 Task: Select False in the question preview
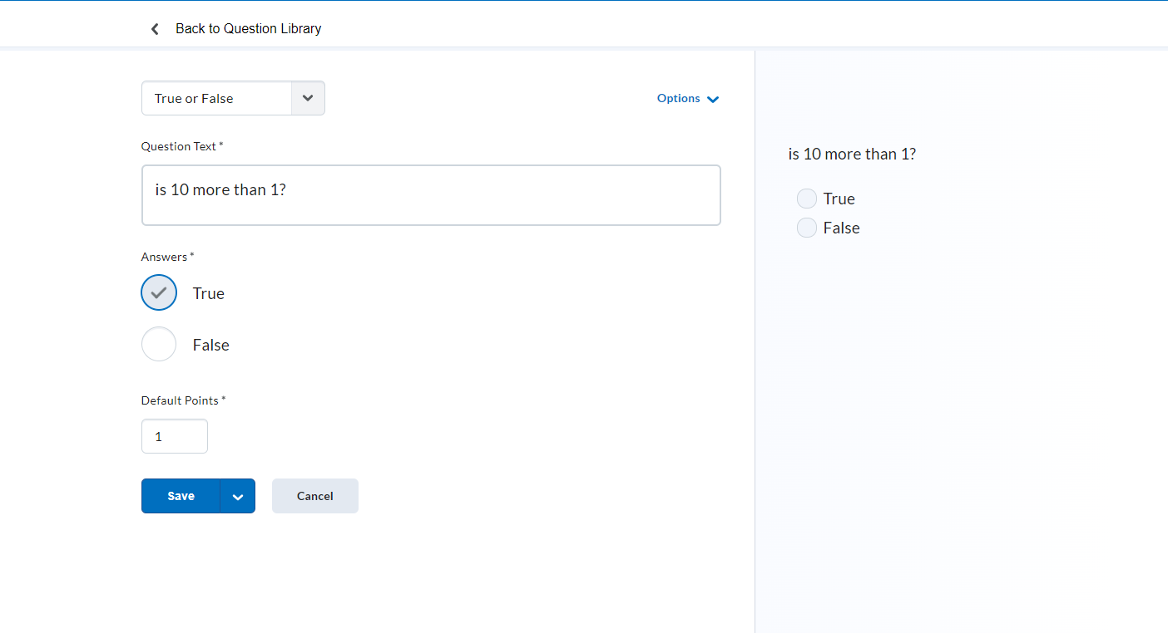(806, 227)
